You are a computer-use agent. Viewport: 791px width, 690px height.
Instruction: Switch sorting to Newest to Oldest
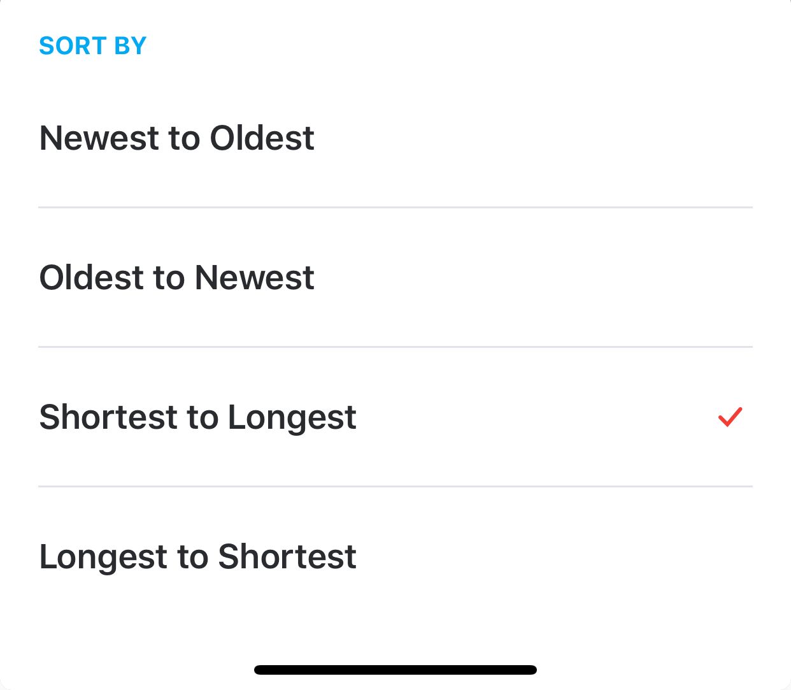(177, 138)
